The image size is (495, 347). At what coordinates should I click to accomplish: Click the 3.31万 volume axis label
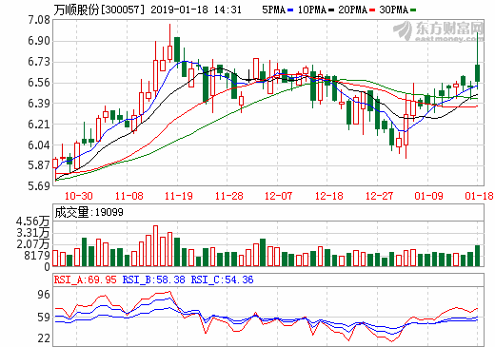coord(32,233)
